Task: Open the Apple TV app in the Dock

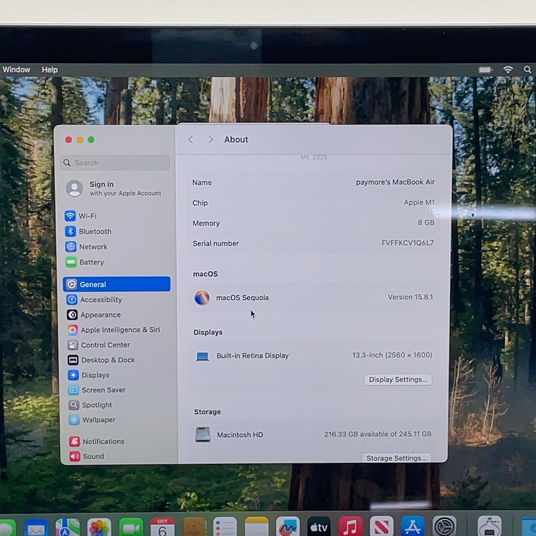Action: [319, 528]
